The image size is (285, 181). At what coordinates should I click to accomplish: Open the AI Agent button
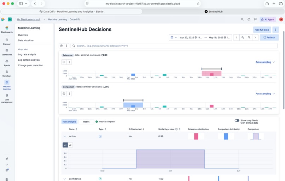point(268,19)
